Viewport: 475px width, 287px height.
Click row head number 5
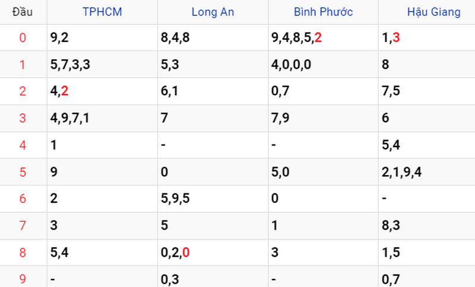[x=23, y=172]
